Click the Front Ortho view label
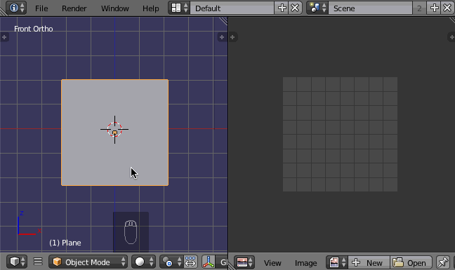 click(34, 29)
